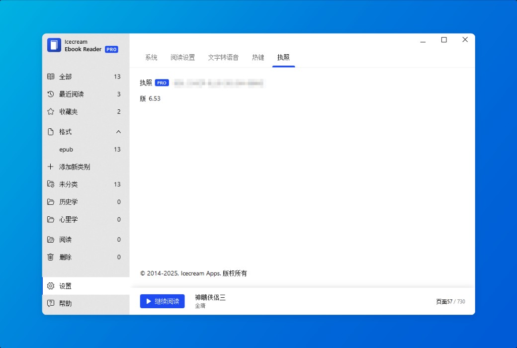This screenshot has height=348, width=517.
Task: Collapse the 格式 category chevron
Action: (118, 132)
